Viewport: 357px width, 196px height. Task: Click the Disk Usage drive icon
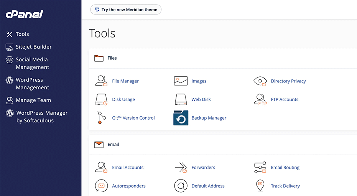pyautogui.click(x=101, y=100)
